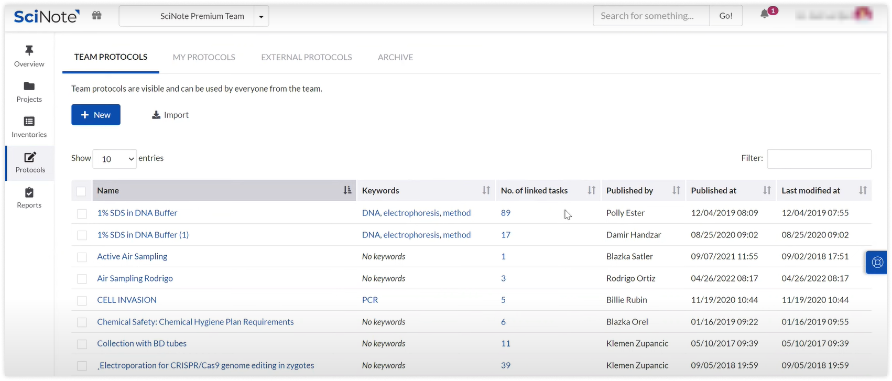
Task: Sort by Last modified at arrows
Action: coord(863,190)
